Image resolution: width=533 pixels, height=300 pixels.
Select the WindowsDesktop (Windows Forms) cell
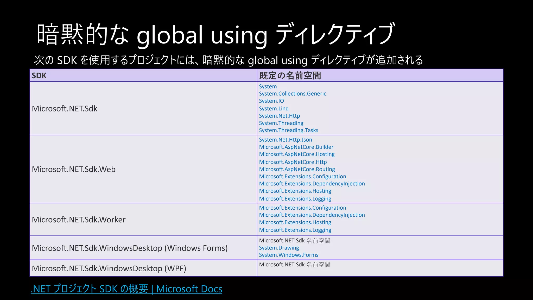143,248
